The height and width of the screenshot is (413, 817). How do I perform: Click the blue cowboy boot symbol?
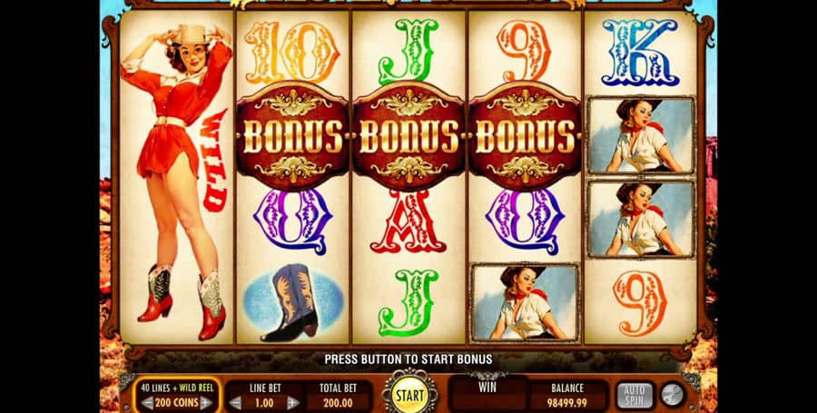(x=290, y=302)
